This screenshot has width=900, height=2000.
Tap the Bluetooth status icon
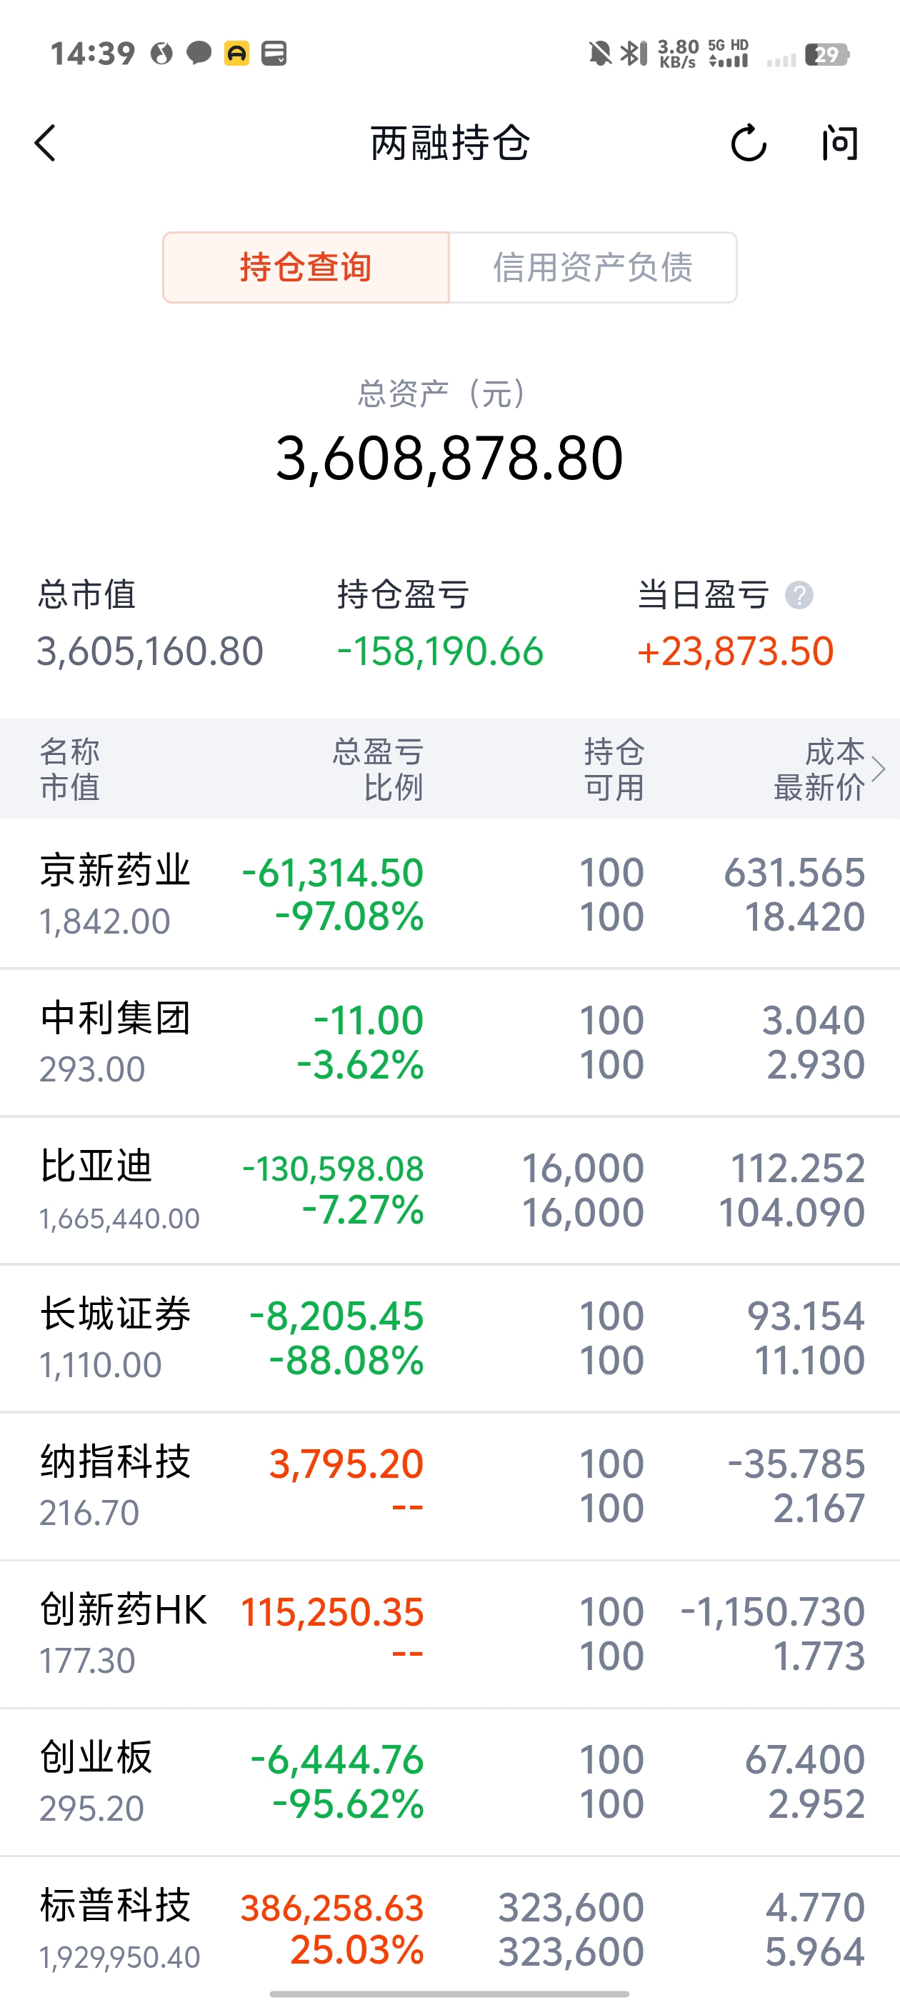coord(633,54)
